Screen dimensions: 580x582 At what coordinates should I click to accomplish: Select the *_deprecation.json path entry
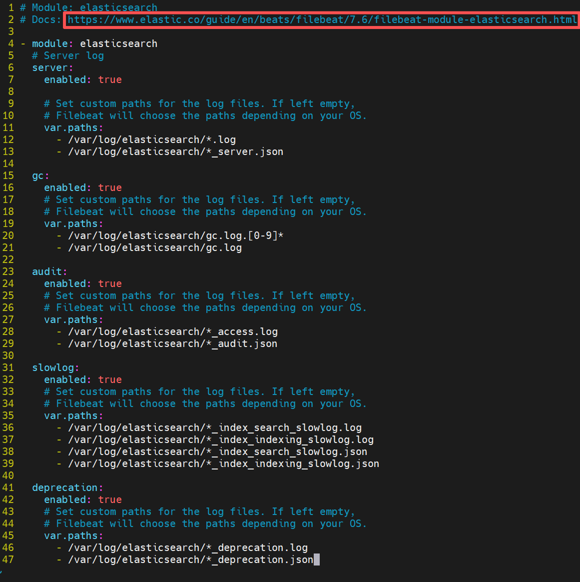pyautogui.click(x=191, y=559)
